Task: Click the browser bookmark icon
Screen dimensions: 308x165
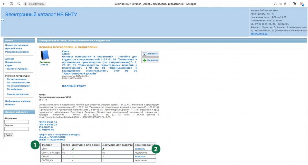Action: pos(285,4)
